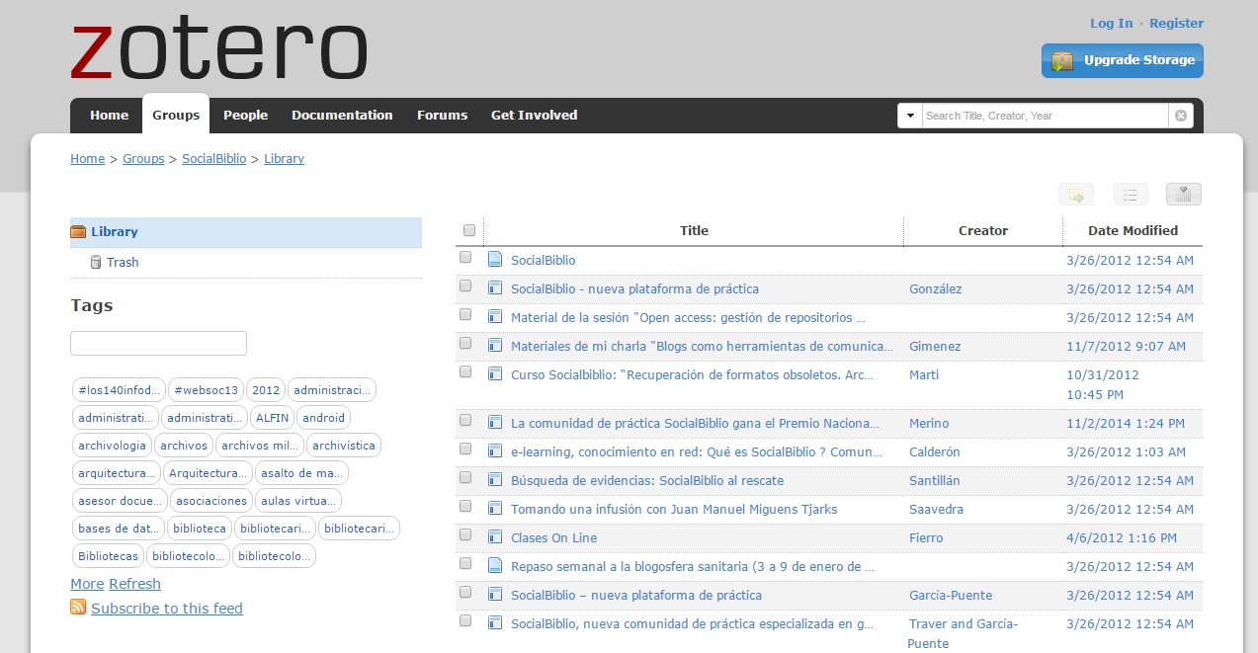
Task: Open Tomando una infusión con Juan Manuel entry
Action: [674, 510]
